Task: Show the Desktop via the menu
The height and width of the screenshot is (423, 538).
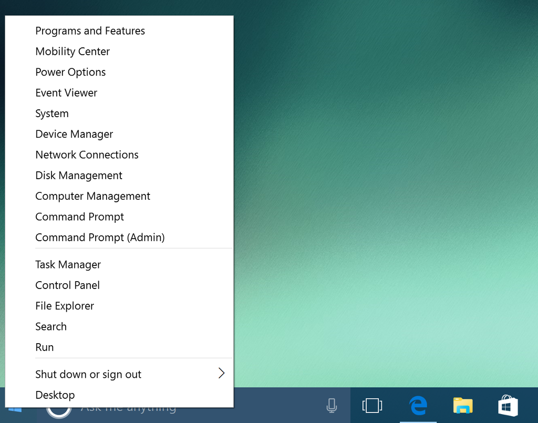Action: [x=55, y=395]
